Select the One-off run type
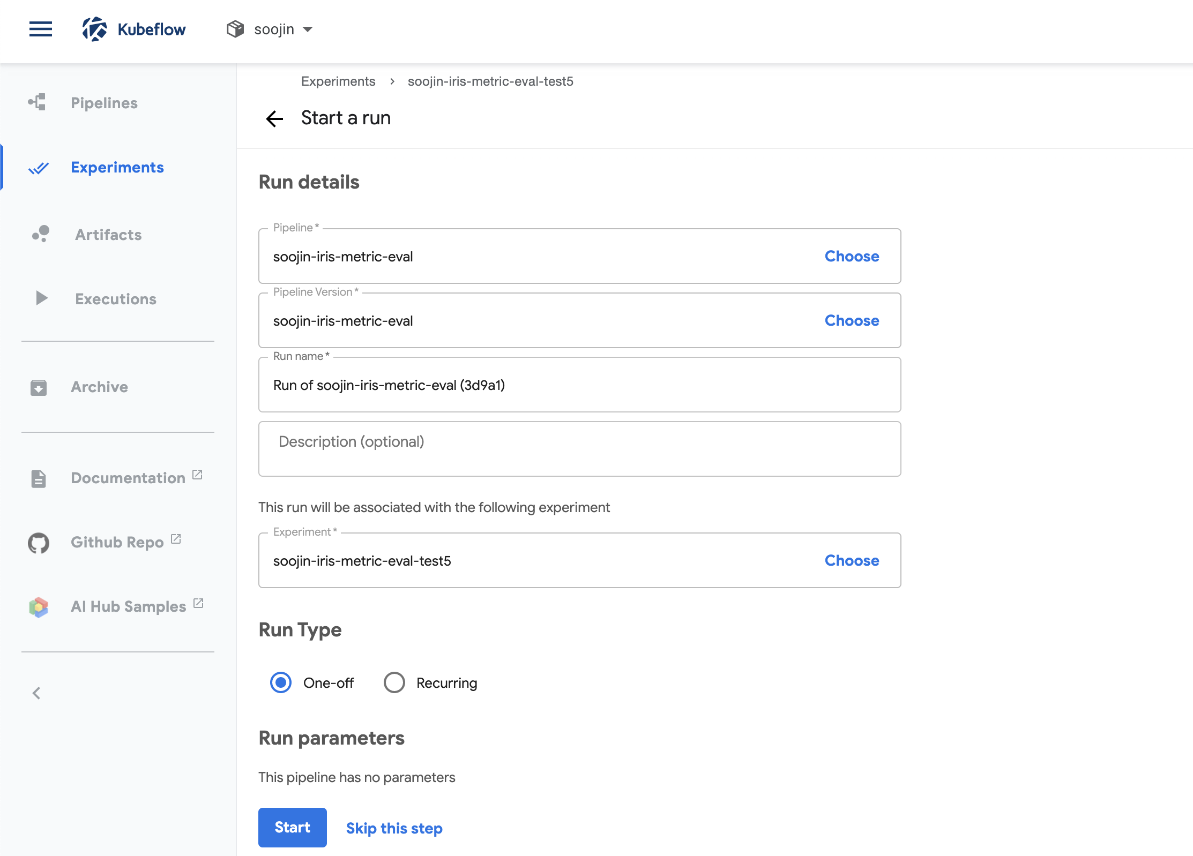 (281, 682)
